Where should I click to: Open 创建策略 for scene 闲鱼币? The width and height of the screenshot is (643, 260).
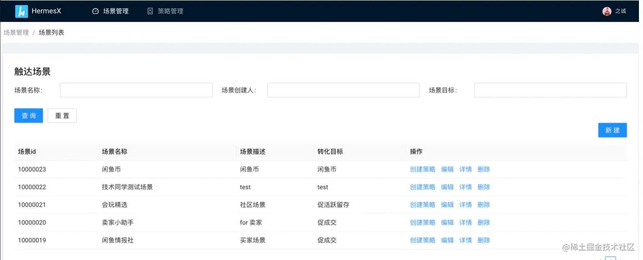click(x=422, y=169)
